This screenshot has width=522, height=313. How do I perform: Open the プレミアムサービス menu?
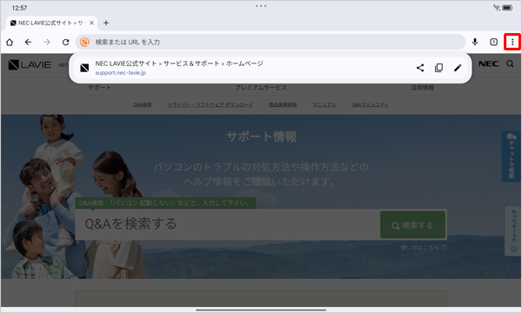point(261,88)
